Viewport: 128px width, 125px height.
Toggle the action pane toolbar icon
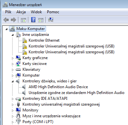pyautogui.click(x=41, y=20)
